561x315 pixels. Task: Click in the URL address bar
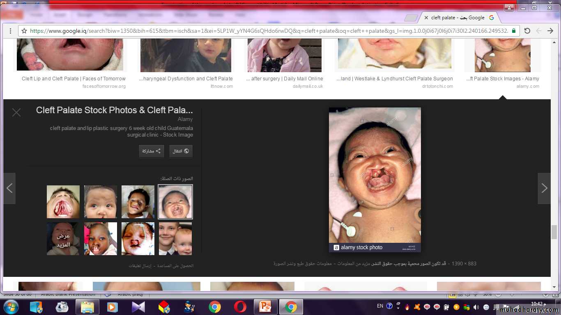(x=267, y=31)
